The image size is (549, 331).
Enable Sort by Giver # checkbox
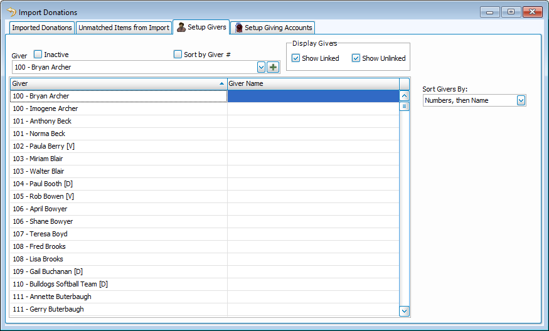(178, 55)
